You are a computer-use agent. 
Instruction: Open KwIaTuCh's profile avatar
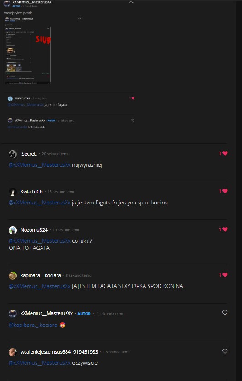point(13,192)
